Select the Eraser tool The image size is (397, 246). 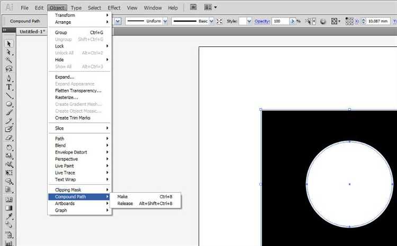(8, 138)
